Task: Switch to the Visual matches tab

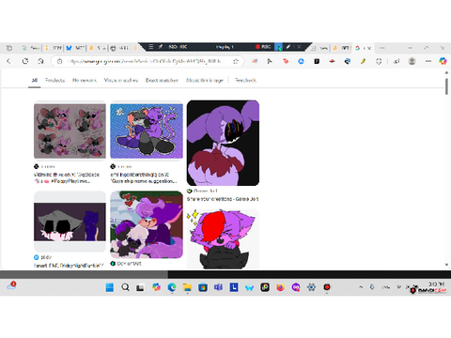Action: tap(121, 81)
